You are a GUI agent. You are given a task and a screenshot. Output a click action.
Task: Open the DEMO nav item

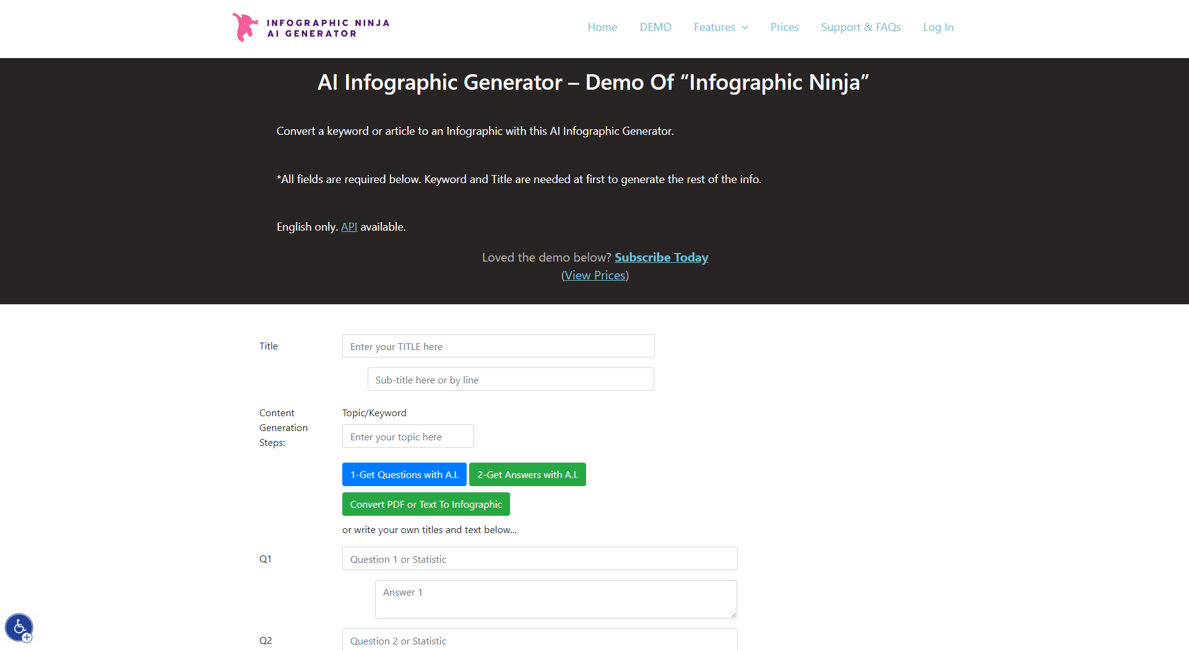click(655, 27)
